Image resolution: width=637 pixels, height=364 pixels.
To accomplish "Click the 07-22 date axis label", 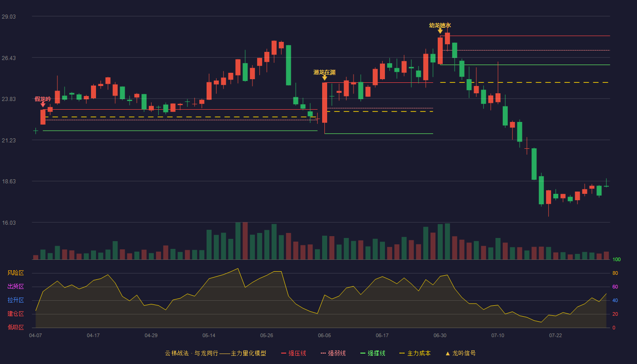I will (x=556, y=335).
